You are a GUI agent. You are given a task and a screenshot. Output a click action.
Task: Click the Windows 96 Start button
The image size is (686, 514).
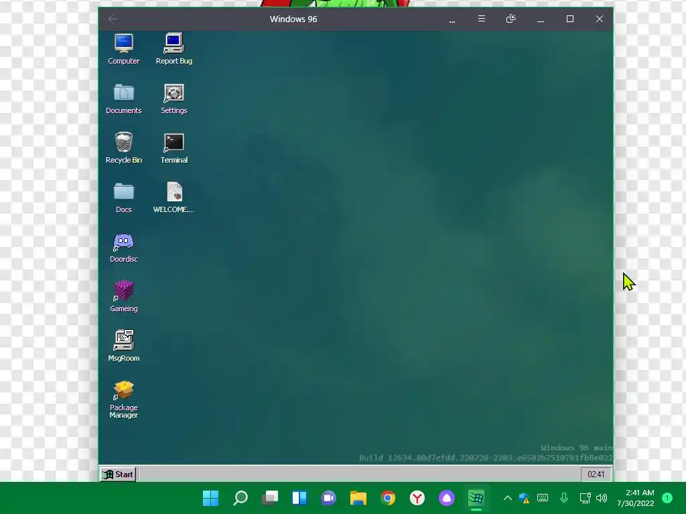[x=118, y=475]
